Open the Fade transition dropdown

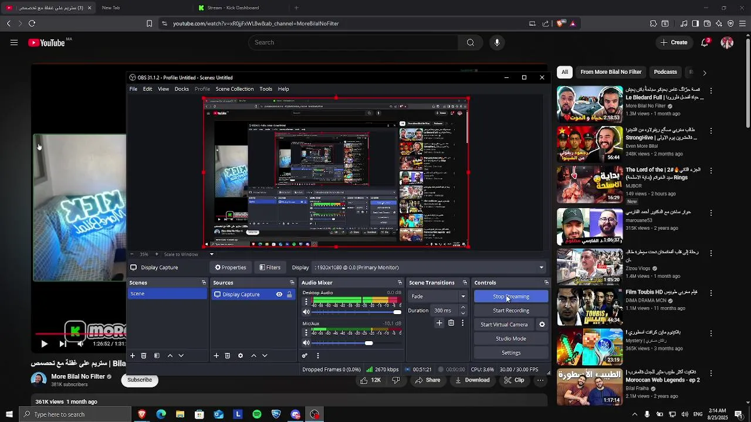[x=438, y=297]
